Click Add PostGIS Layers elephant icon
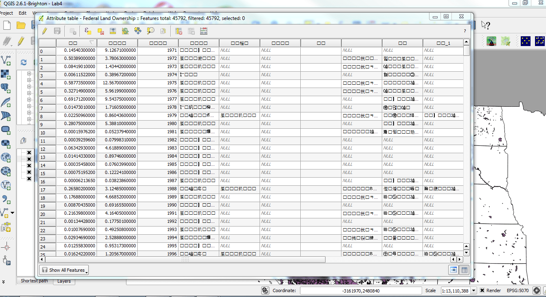Screen dimensions: 546x297 click(6, 88)
